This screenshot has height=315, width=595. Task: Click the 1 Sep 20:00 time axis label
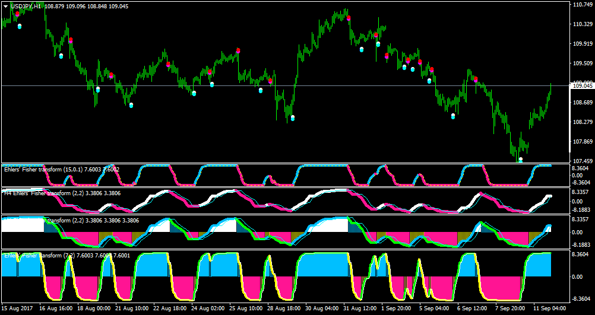(x=397, y=308)
